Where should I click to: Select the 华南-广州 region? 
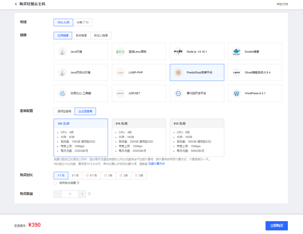[83, 22]
